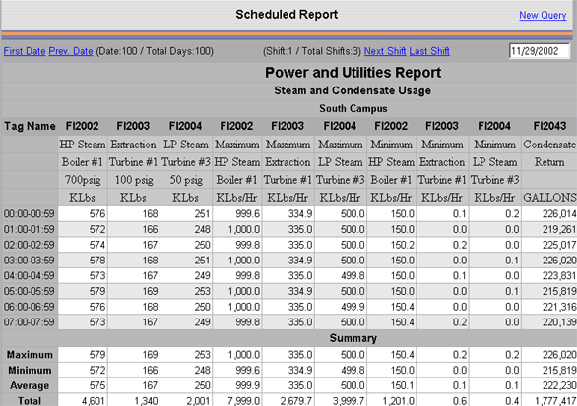
Task: Click the Scheduled Report page title
Action: tap(287, 15)
